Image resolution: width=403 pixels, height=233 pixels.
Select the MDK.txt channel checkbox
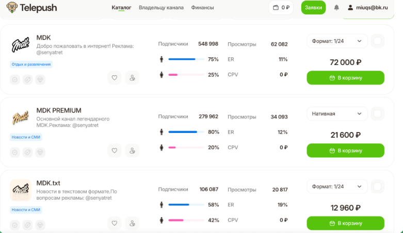click(x=377, y=187)
